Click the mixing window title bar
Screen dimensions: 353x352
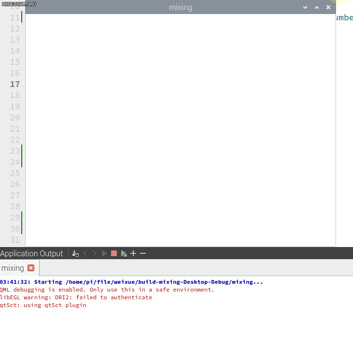(180, 7)
